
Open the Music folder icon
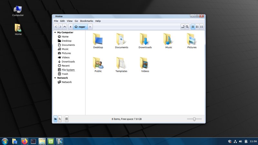168,39
